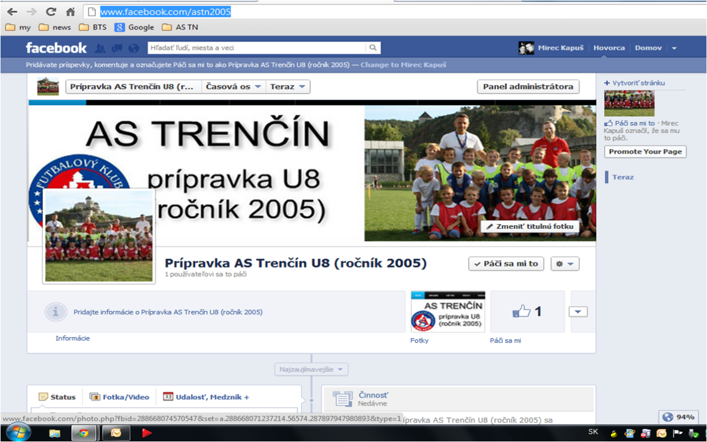
Task: Click the Facebook search input field
Action: coord(257,48)
